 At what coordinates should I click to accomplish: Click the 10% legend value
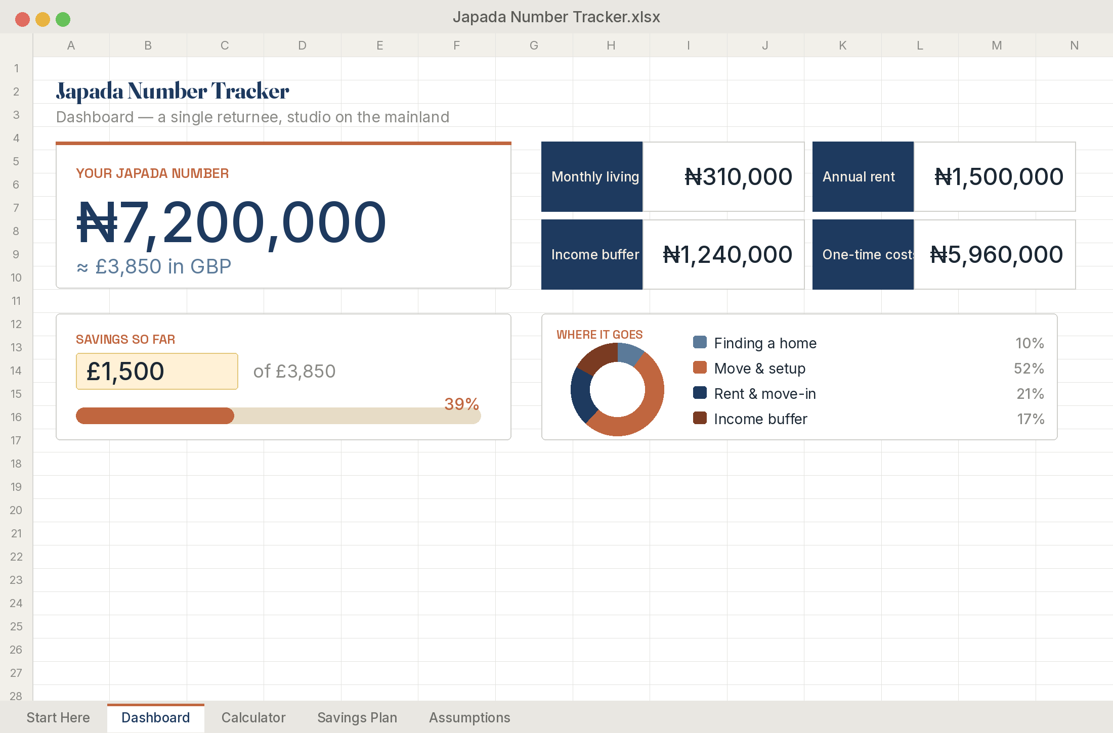[1030, 343]
